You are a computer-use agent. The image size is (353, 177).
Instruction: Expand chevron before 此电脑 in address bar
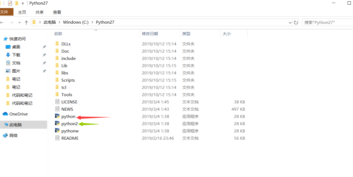(40, 22)
